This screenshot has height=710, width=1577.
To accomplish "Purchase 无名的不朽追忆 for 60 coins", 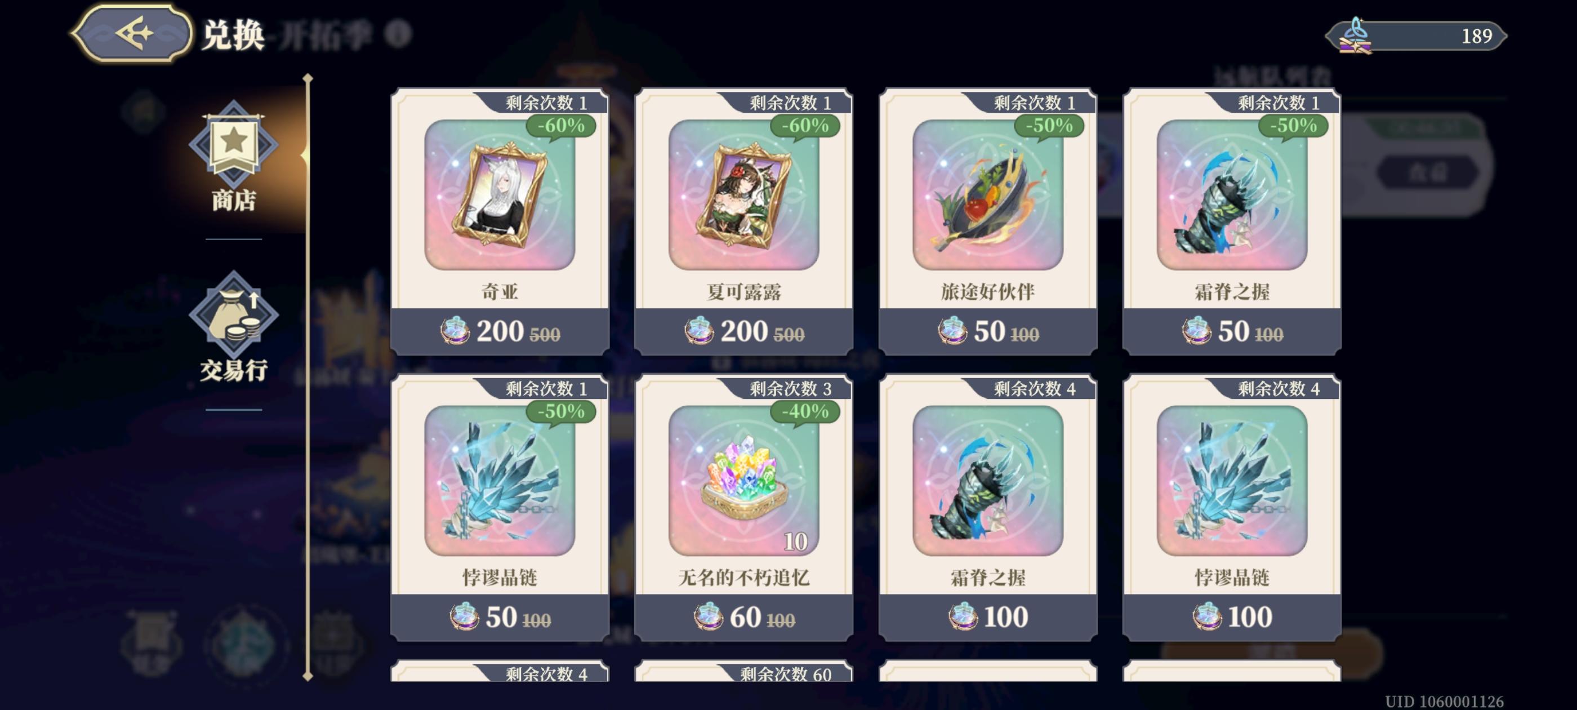I will coord(744,617).
